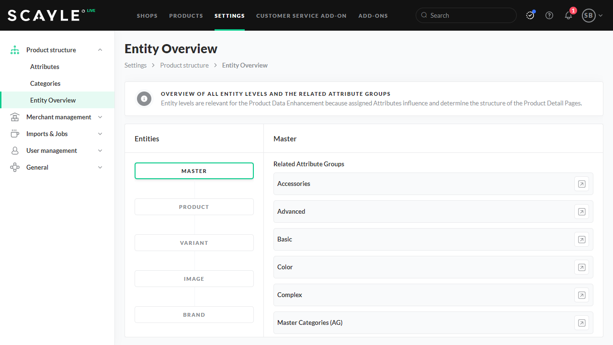Click the SB user avatar
Image resolution: width=613 pixels, height=345 pixels.
coord(589,15)
